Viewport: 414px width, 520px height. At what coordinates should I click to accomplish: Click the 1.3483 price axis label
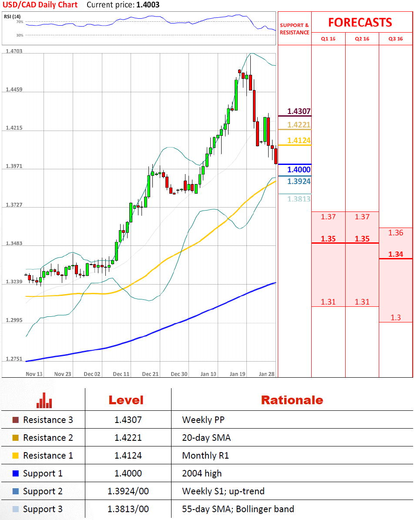(x=14, y=243)
